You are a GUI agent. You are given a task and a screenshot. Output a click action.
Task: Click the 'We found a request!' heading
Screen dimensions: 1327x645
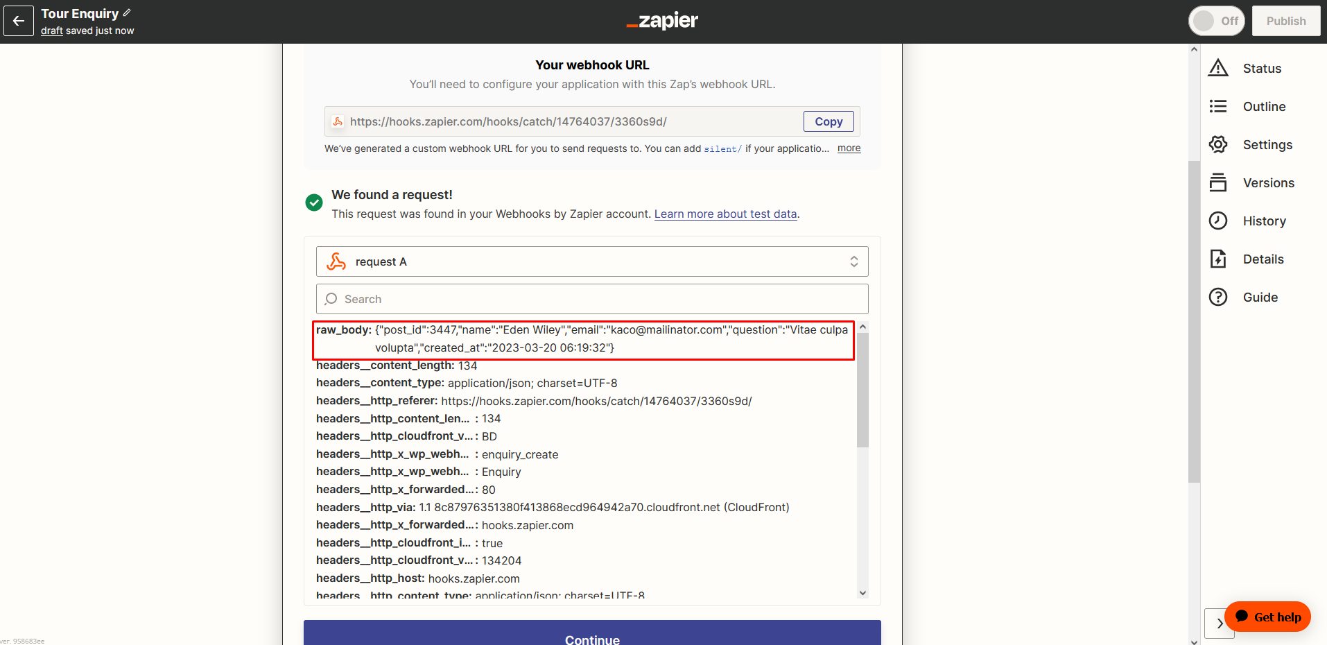pos(392,195)
